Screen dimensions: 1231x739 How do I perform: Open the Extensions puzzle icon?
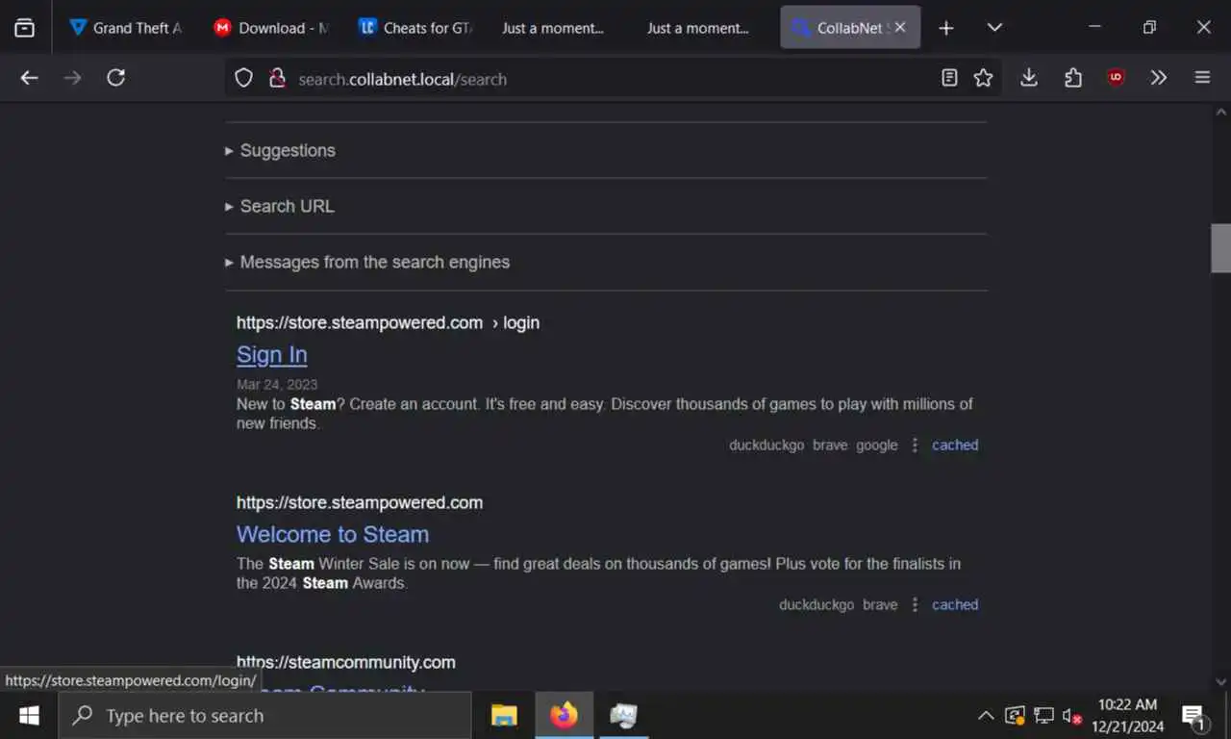pos(1073,78)
